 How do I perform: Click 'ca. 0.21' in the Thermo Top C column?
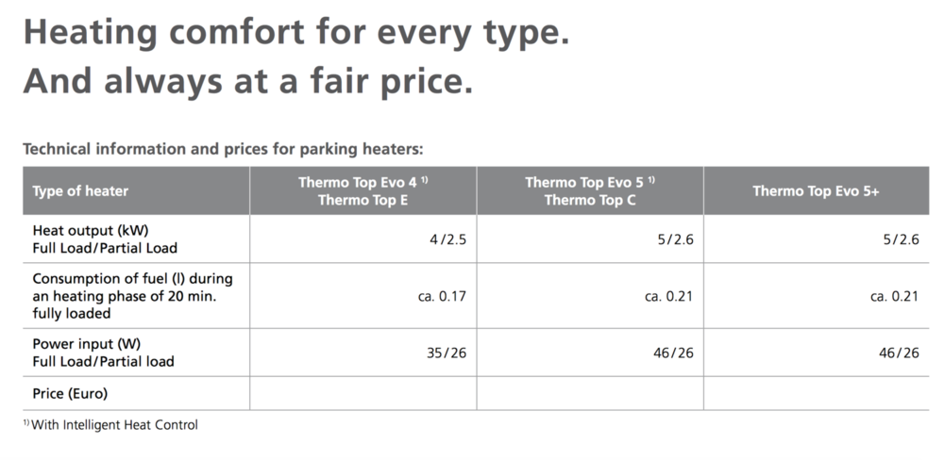pyautogui.click(x=669, y=296)
